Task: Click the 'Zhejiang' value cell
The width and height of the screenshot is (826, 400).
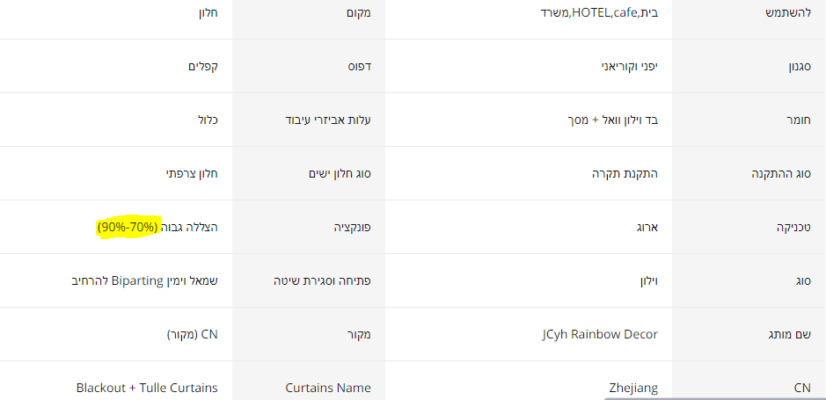Action: 633,388
